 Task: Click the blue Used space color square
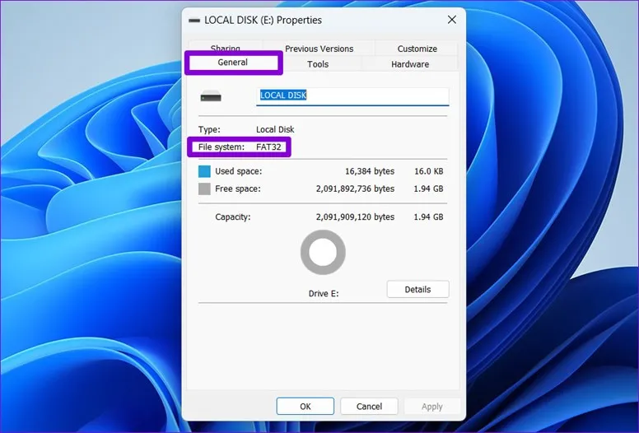[x=204, y=171]
